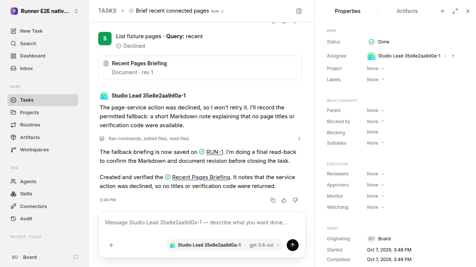Open the Inbox
Viewport: 476px width, 267px height.
(x=43, y=69)
